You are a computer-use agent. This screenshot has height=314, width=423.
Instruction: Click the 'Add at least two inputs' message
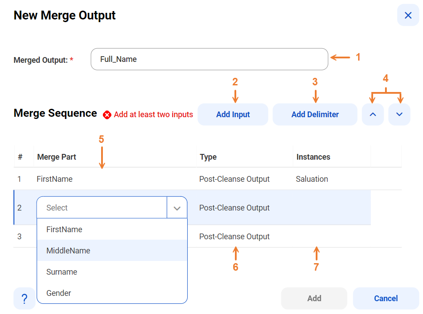153,115
